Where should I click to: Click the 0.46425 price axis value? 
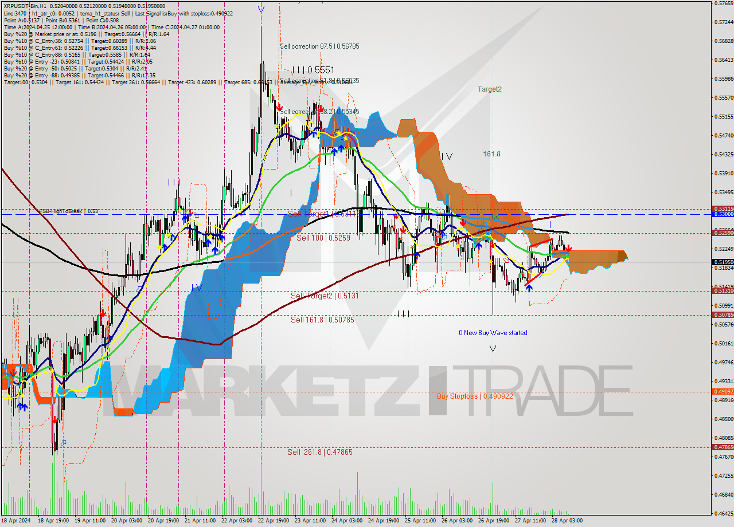pos(723,513)
